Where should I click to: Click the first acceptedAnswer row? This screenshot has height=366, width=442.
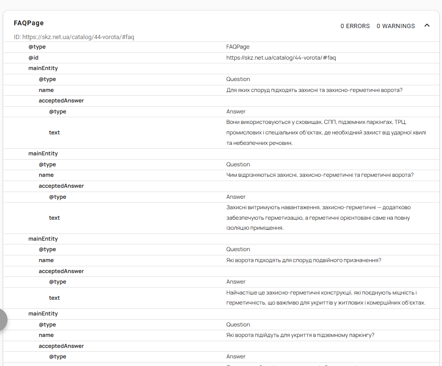tap(221, 101)
